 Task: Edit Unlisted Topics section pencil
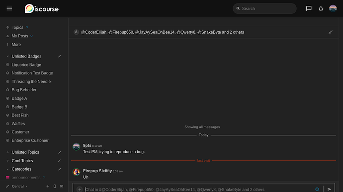click(60, 152)
